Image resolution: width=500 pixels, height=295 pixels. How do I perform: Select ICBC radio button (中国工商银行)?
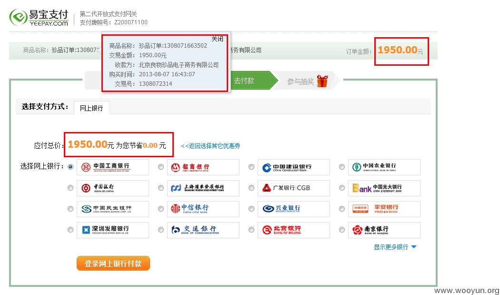tap(70, 167)
